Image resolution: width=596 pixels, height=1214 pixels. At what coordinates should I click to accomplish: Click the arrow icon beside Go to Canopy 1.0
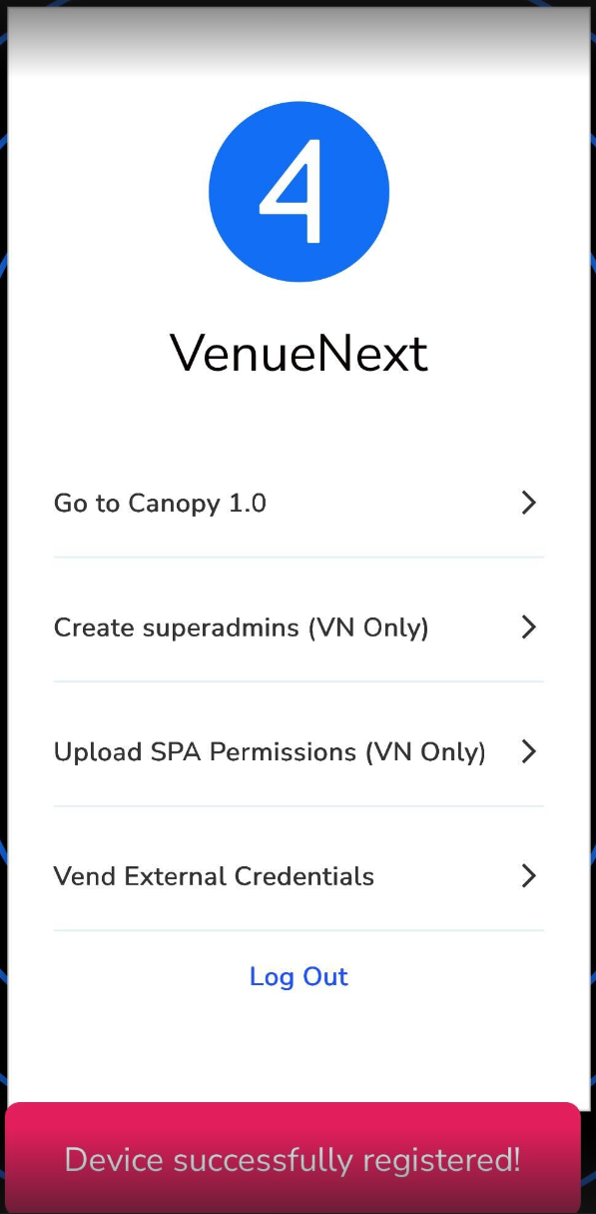529,503
